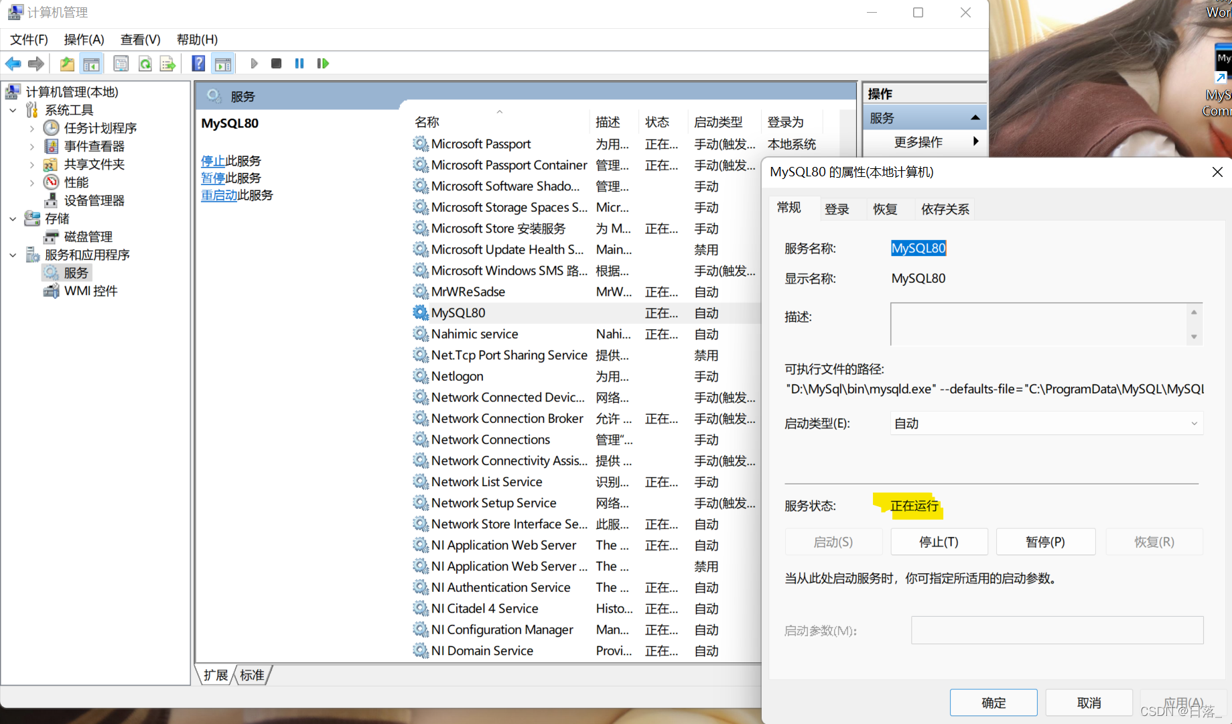Click inside the 描述 description text box
This screenshot has height=724, width=1232.
[x=1038, y=324]
